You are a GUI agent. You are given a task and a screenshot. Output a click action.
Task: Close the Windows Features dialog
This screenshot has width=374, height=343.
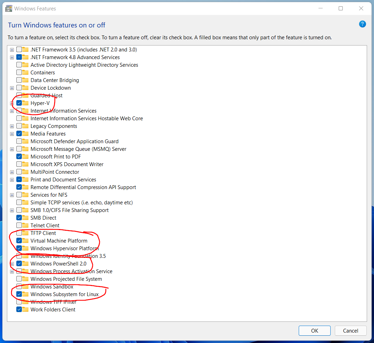[361, 8]
